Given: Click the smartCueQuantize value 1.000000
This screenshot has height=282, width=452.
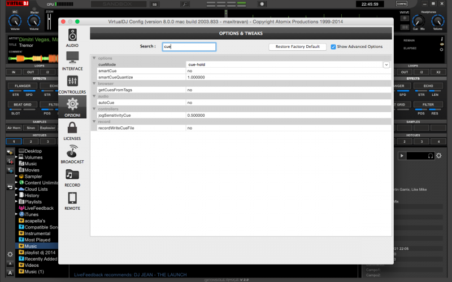Looking at the screenshot, I should pos(196,77).
